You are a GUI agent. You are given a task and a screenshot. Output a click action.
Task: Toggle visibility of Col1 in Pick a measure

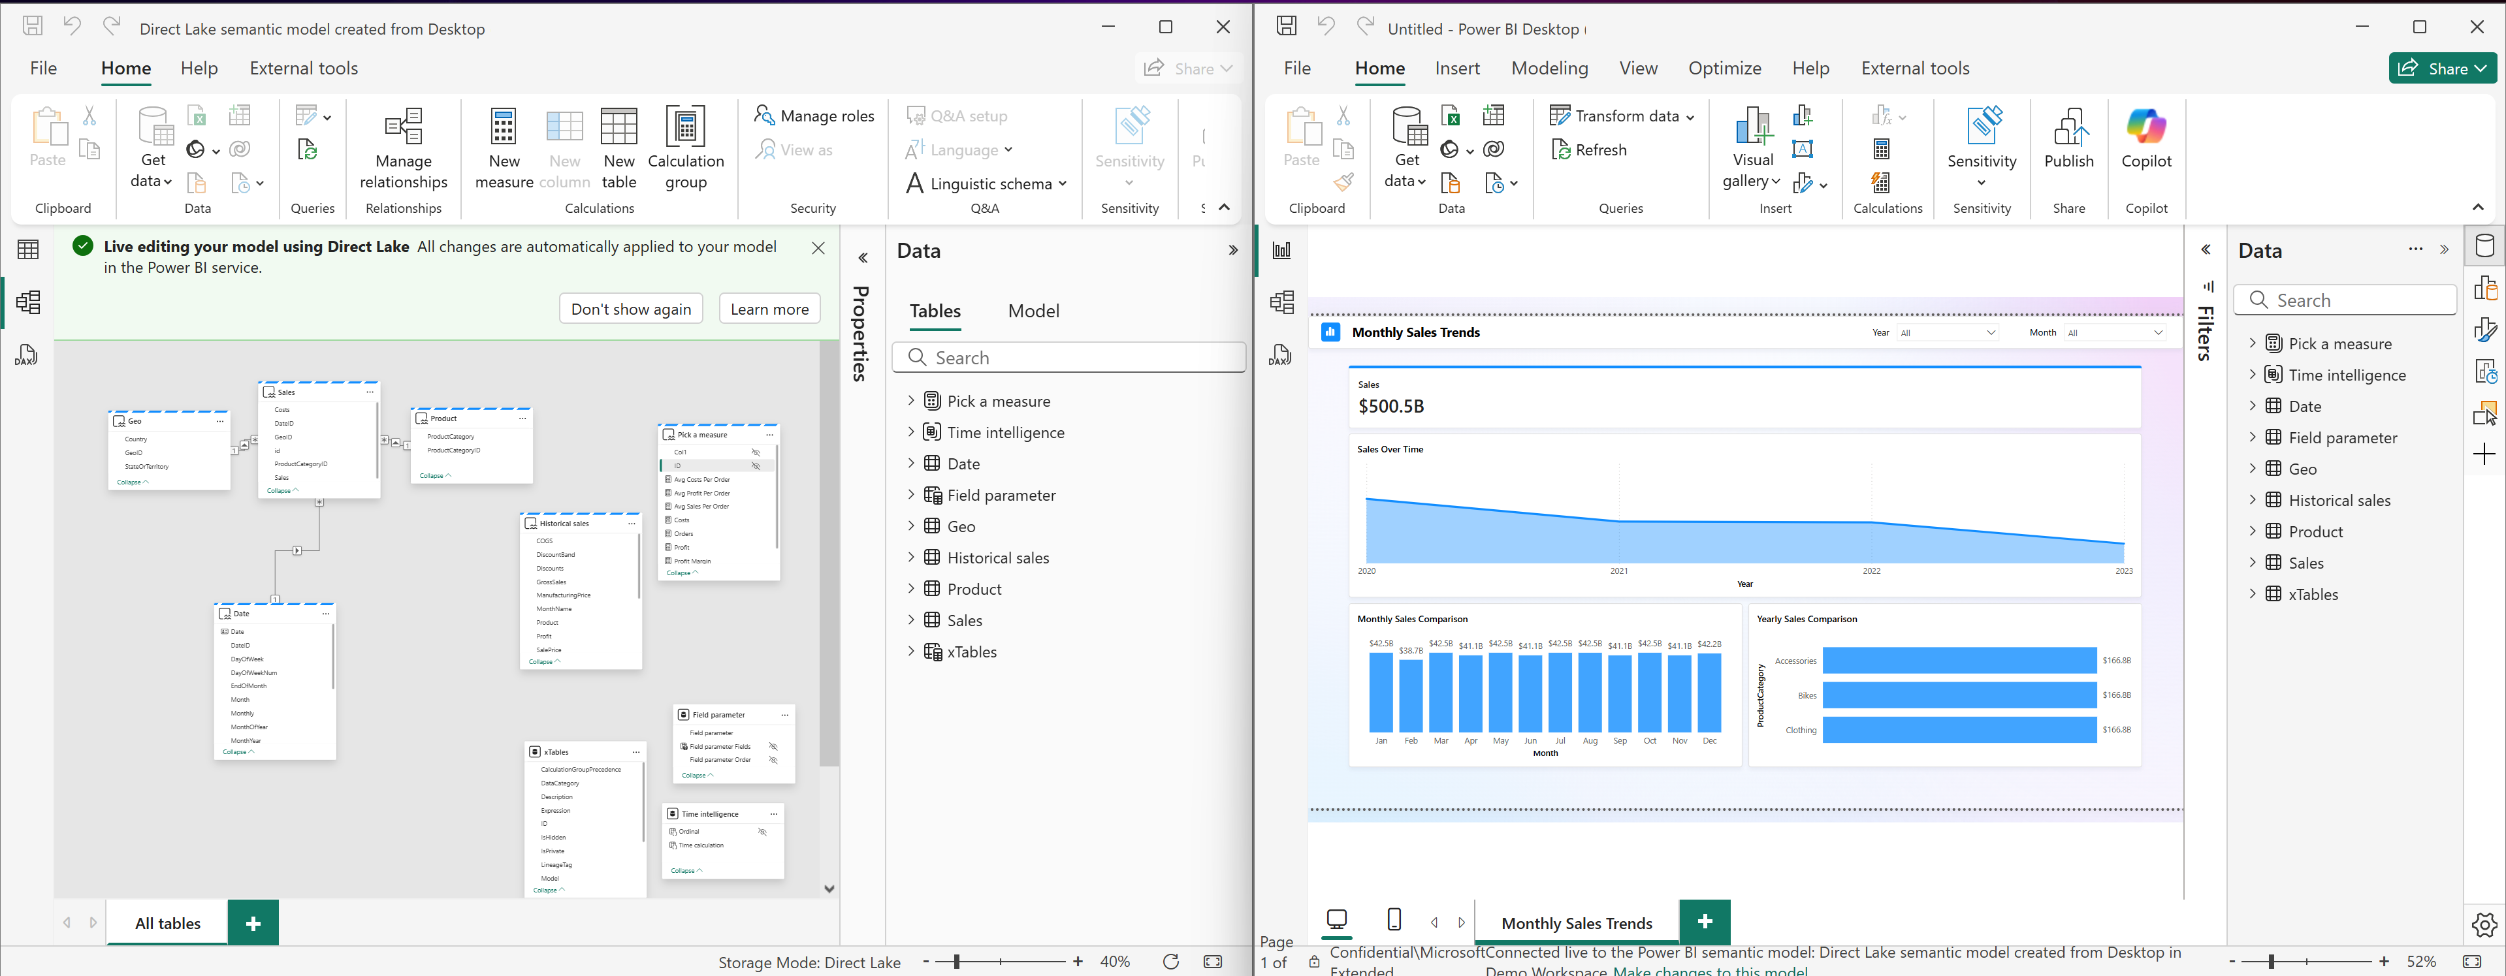(756, 452)
